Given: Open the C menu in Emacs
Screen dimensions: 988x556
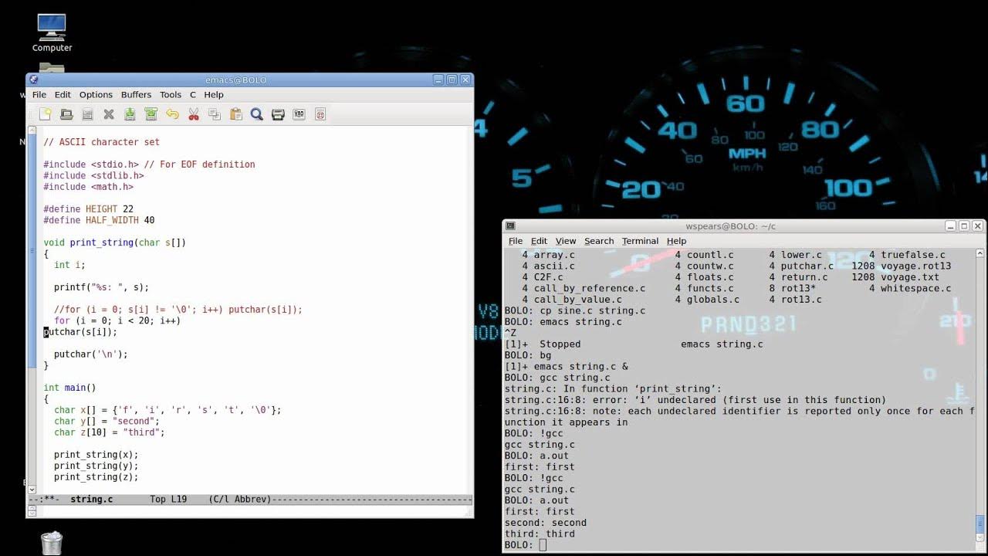Looking at the screenshot, I should [x=193, y=95].
